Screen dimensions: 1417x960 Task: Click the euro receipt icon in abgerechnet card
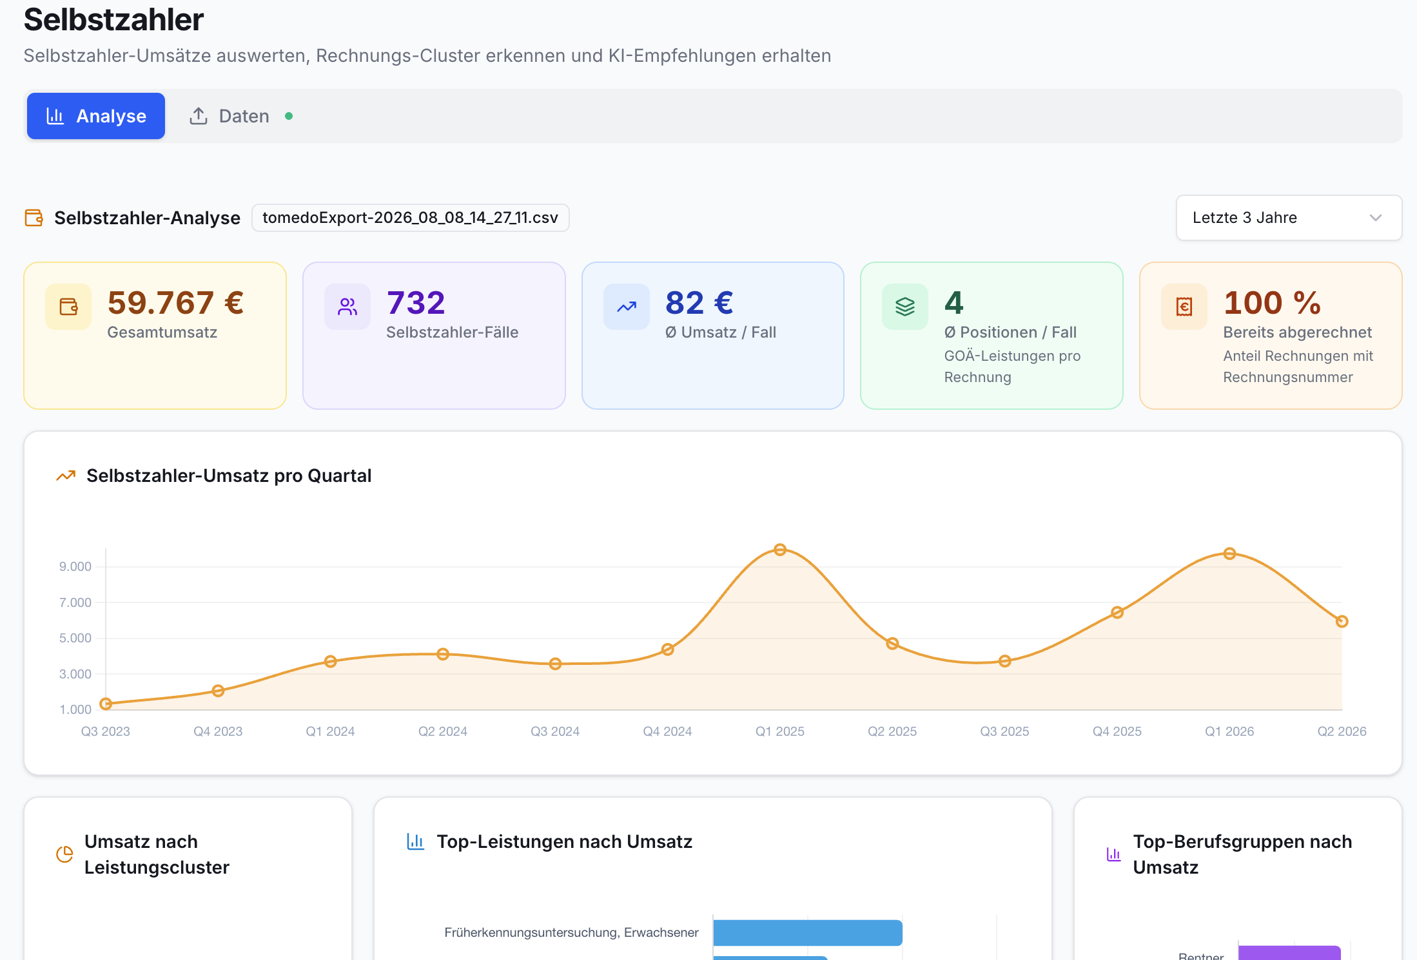point(1184,307)
